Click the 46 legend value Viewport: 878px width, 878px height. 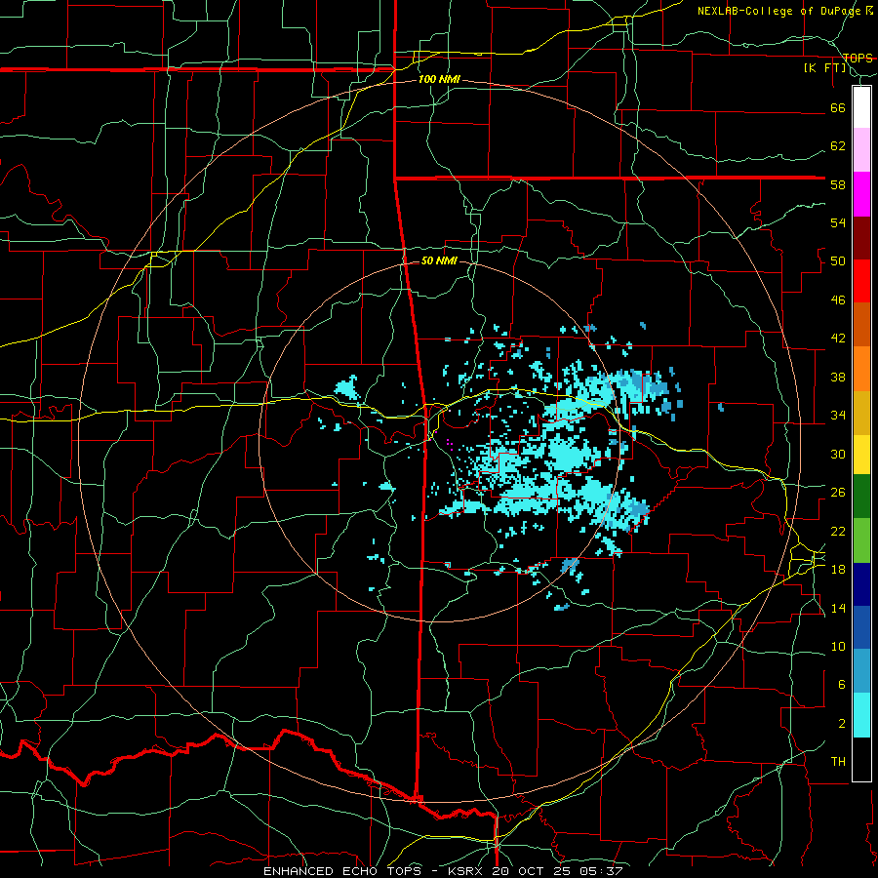coord(838,300)
